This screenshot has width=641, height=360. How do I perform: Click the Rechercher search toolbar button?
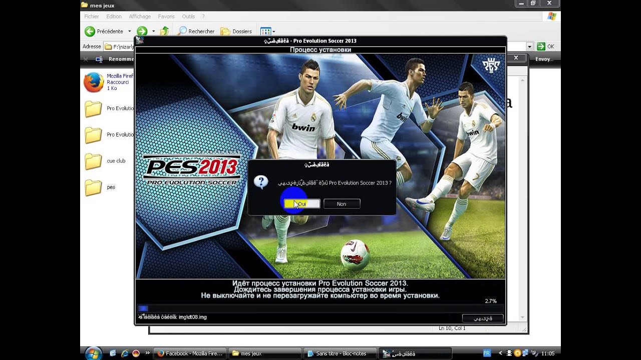pyautogui.click(x=196, y=31)
